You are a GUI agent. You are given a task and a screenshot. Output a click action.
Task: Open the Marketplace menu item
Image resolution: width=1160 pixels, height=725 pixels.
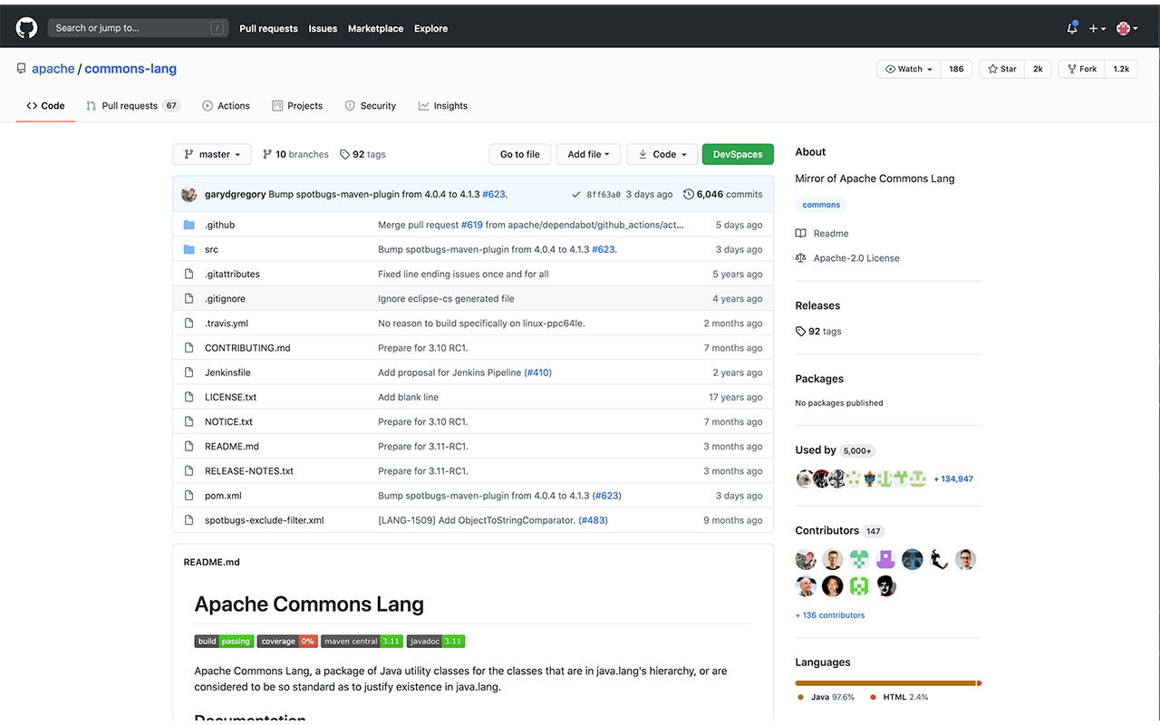tap(375, 28)
